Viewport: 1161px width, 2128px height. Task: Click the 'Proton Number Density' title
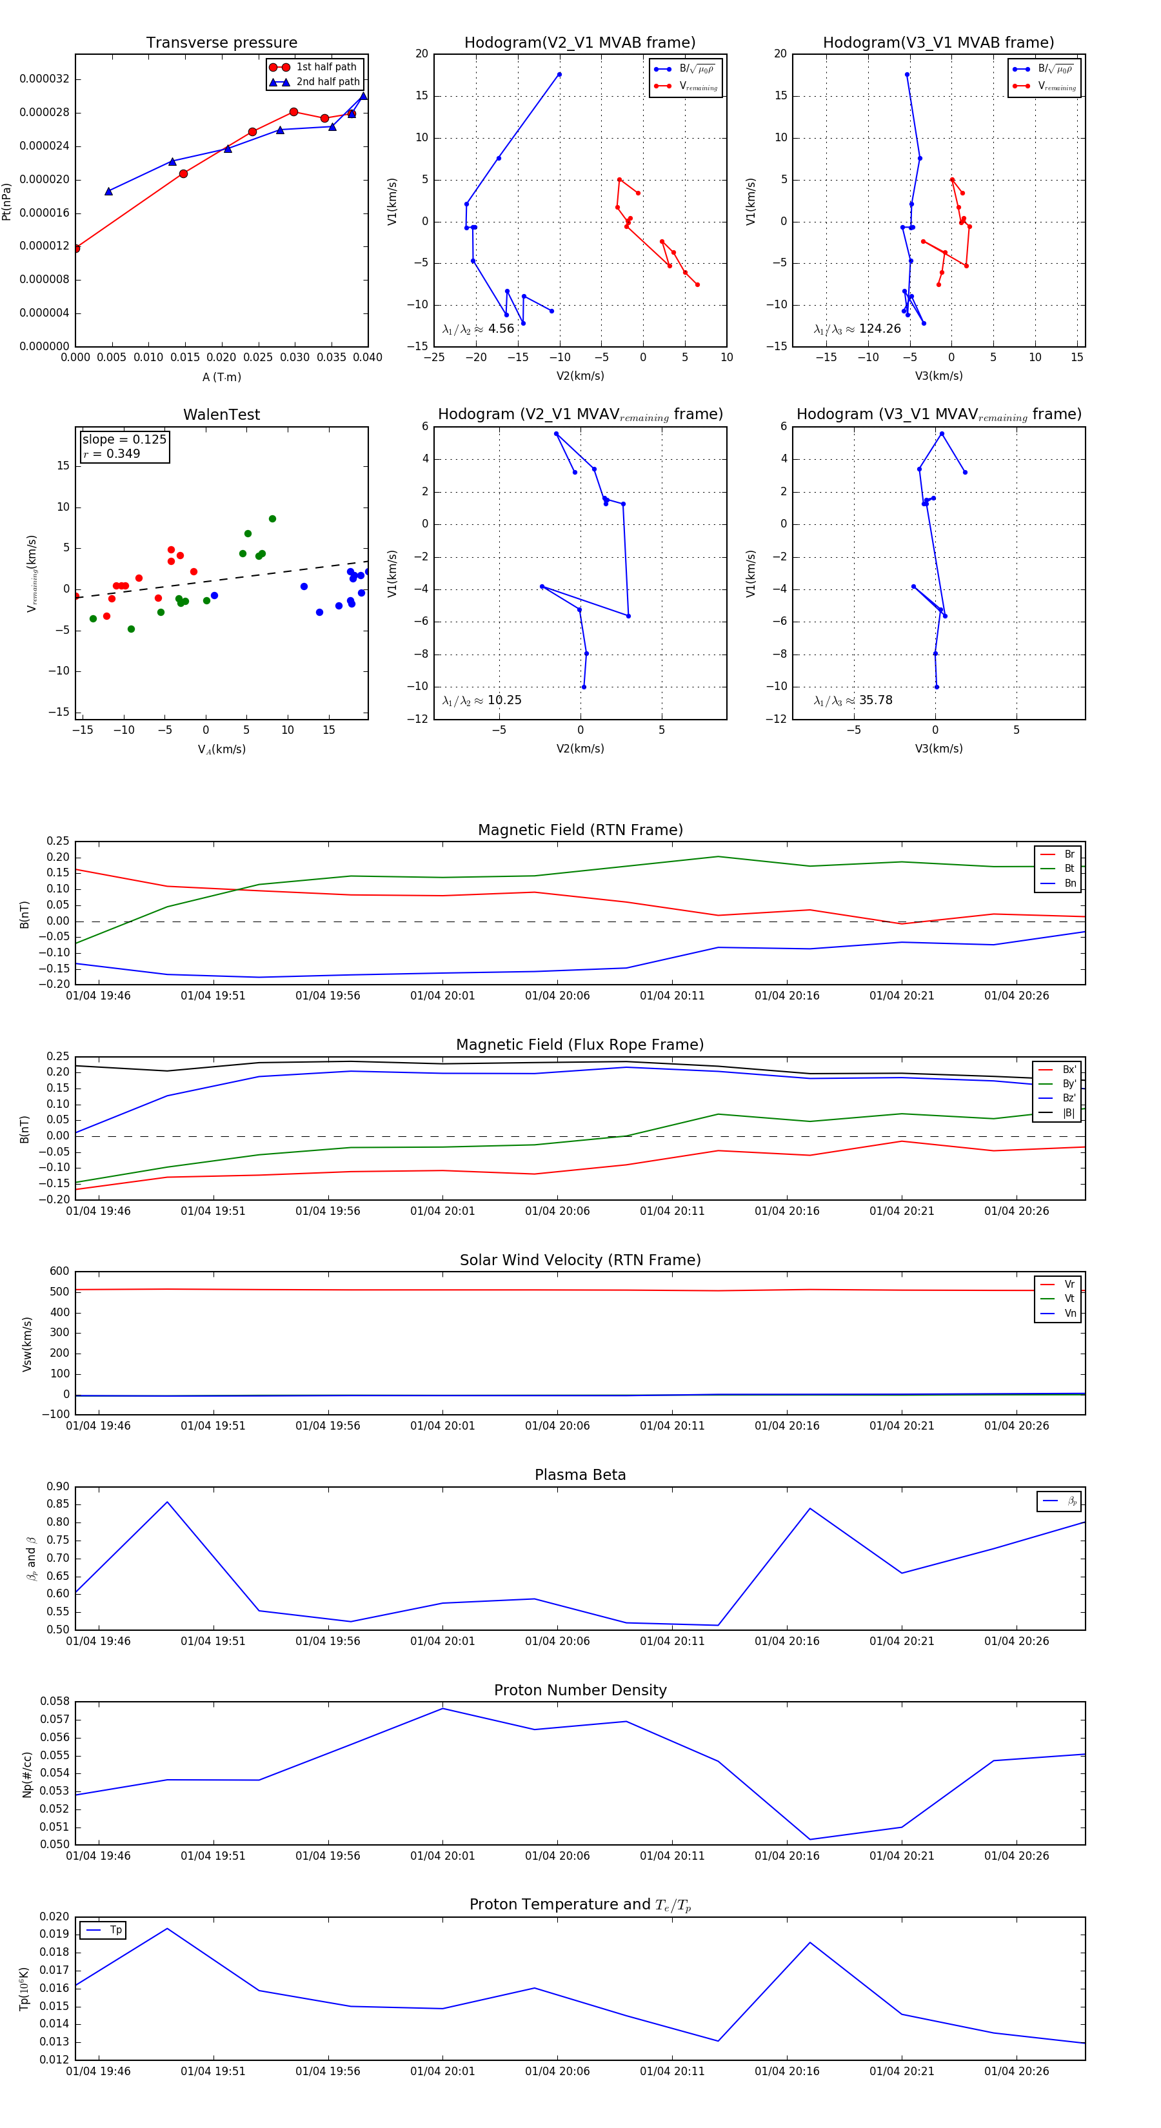click(580, 1690)
